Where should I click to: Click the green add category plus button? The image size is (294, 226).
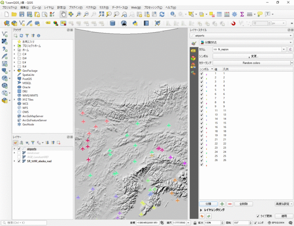pos(222,204)
